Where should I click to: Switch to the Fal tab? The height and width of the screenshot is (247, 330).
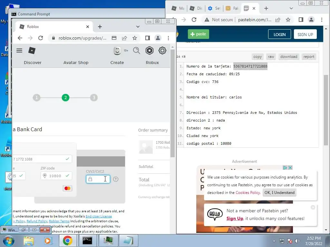232,8
